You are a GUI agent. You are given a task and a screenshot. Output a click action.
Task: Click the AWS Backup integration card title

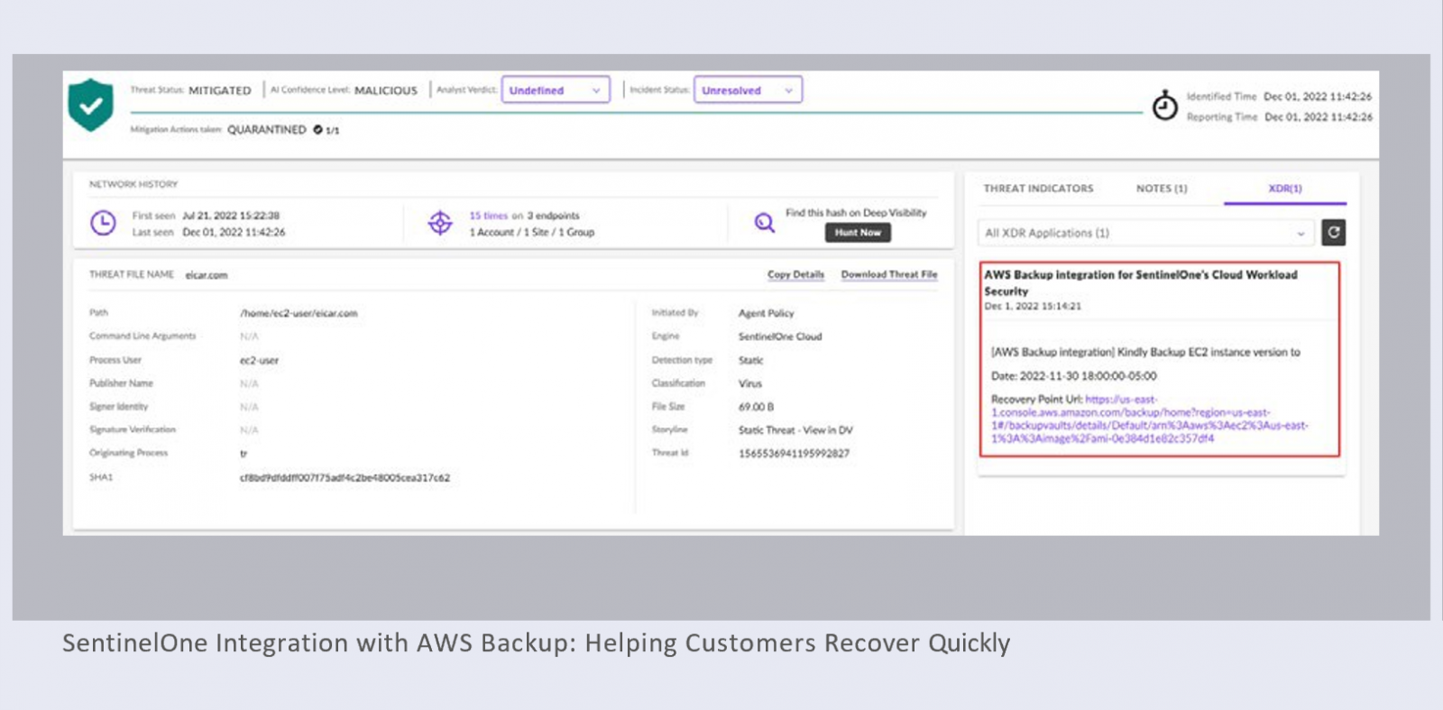pyautogui.click(x=1141, y=282)
